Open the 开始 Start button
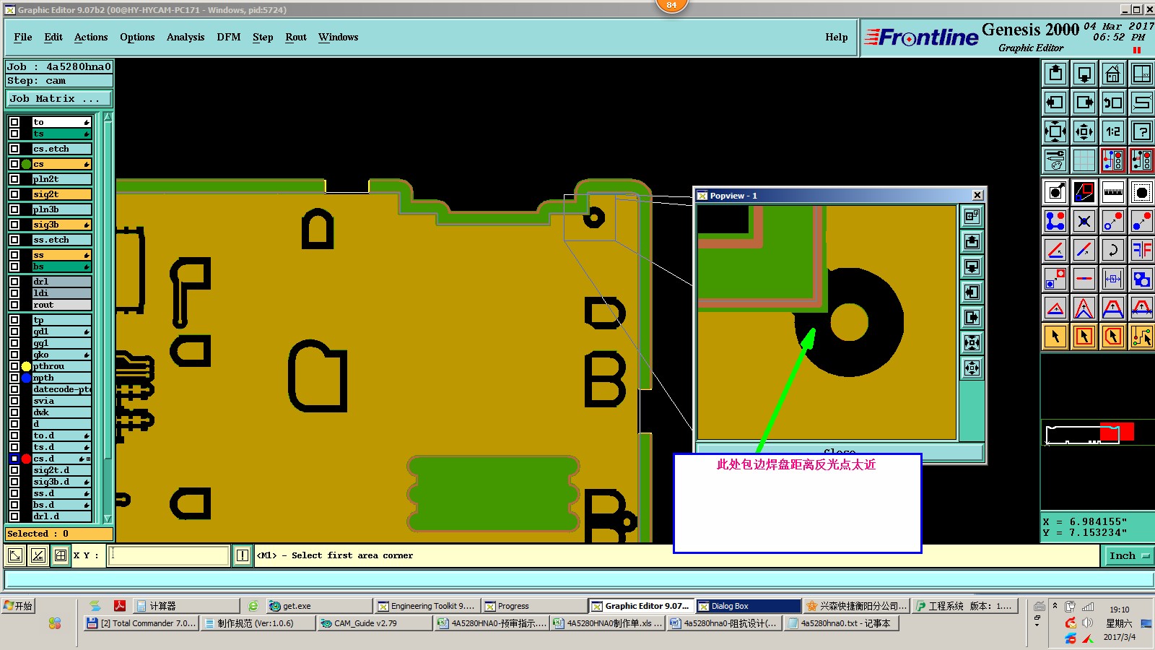Screen dimensions: 1155x650 [x=19, y=606]
